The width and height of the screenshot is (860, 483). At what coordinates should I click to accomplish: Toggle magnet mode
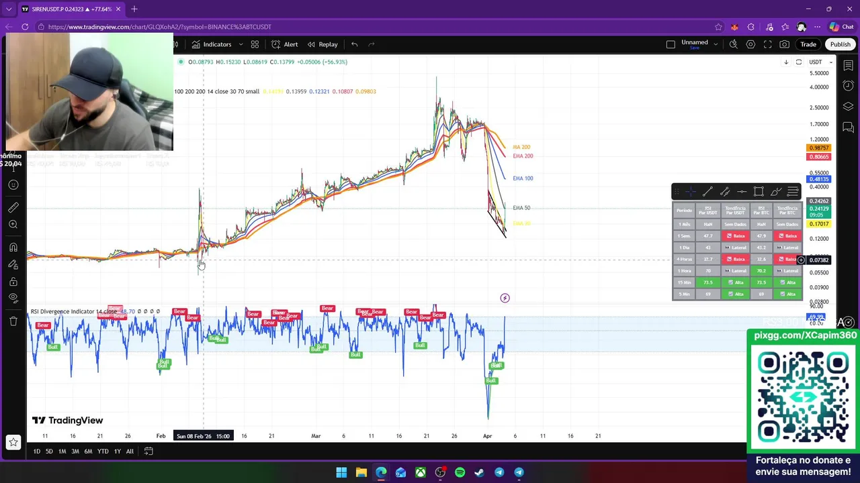point(13,248)
